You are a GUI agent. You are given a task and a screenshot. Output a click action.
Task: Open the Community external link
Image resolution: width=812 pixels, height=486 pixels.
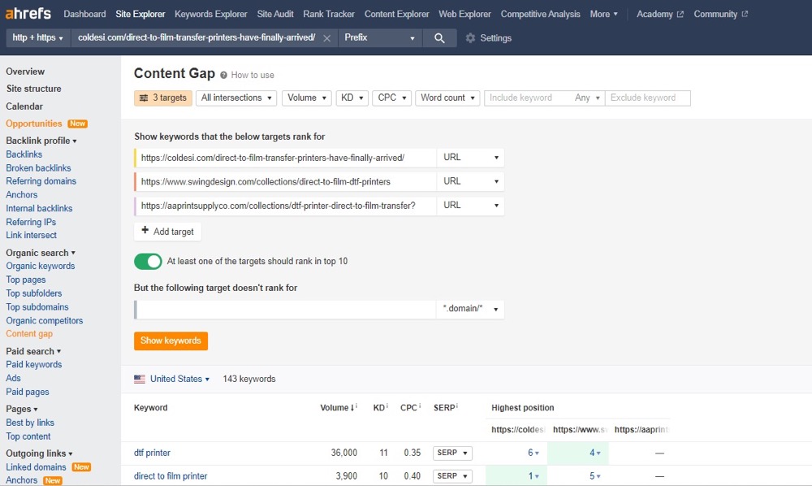720,14
